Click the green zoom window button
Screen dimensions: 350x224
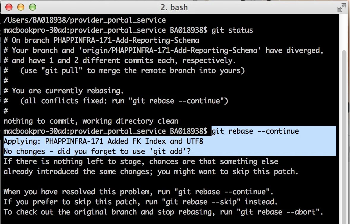point(32,7)
